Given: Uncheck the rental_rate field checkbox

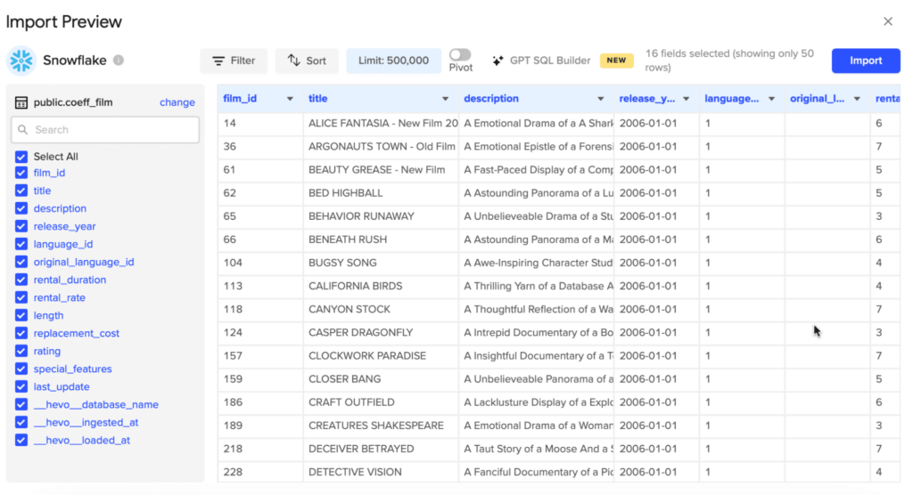Looking at the screenshot, I should [21, 297].
